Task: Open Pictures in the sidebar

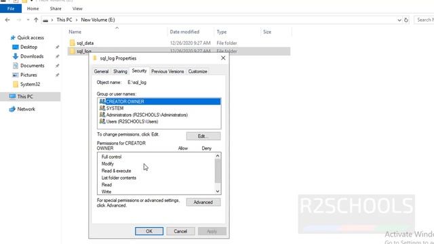Action: [28, 75]
